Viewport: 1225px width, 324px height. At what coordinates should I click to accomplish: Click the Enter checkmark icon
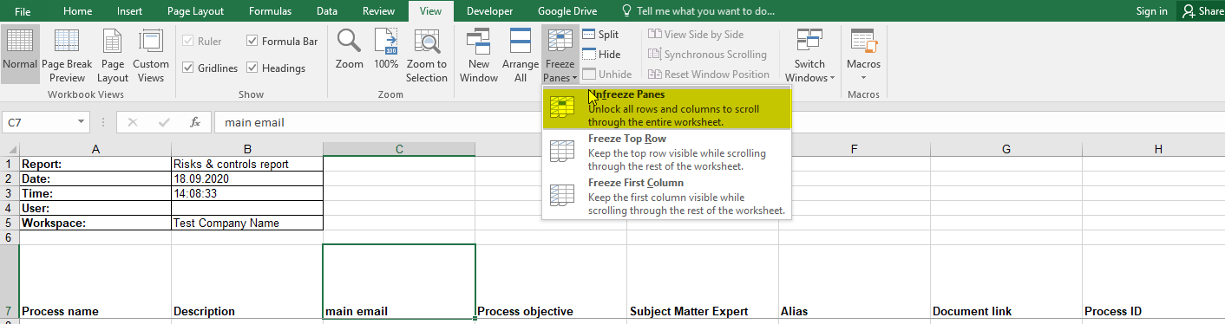click(165, 122)
